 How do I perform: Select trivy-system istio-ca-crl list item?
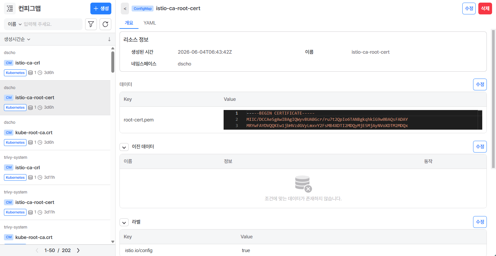(x=55, y=168)
